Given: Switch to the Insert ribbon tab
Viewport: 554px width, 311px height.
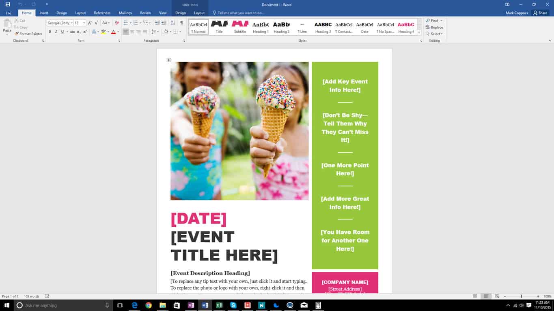Looking at the screenshot, I should pyautogui.click(x=44, y=13).
